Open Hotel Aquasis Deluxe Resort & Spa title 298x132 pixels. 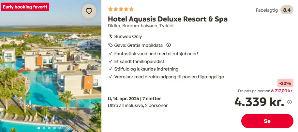pyautogui.click(x=168, y=19)
